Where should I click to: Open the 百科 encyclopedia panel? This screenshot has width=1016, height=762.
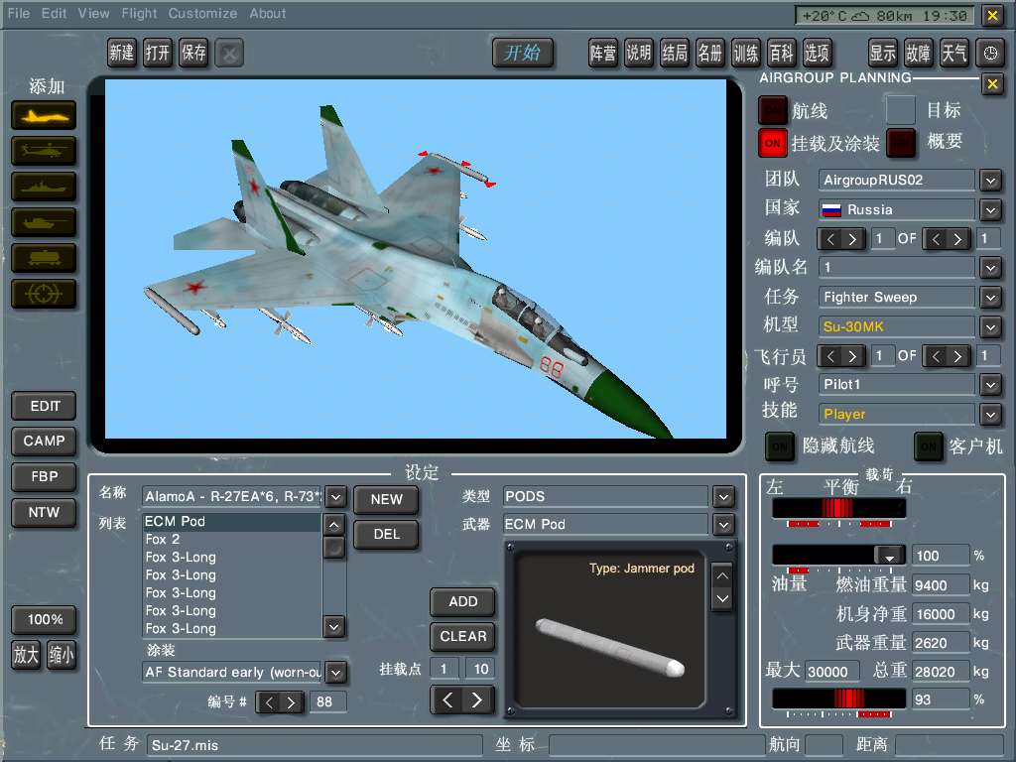click(782, 53)
